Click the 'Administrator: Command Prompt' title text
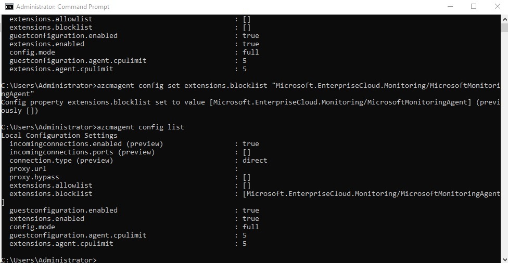 [63, 6]
